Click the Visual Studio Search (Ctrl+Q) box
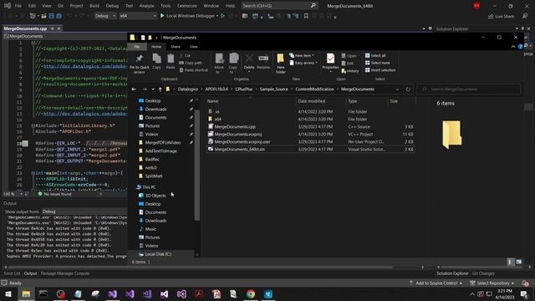 (x=279, y=6)
